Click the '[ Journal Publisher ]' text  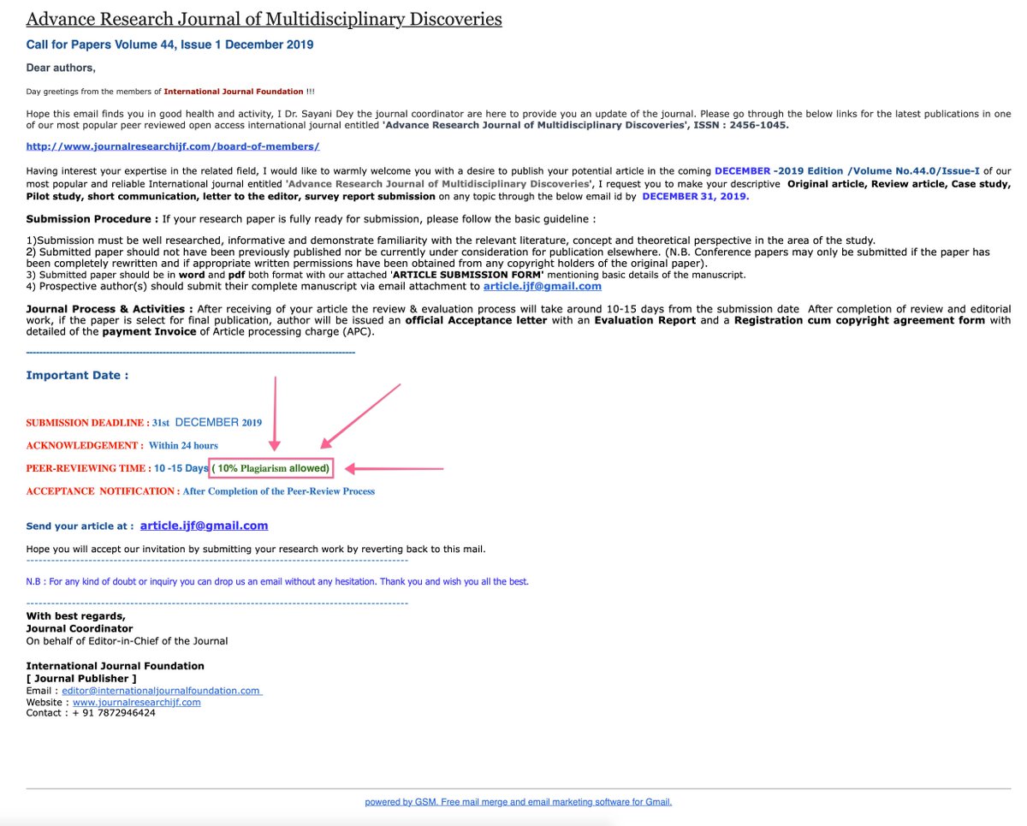[x=82, y=680]
